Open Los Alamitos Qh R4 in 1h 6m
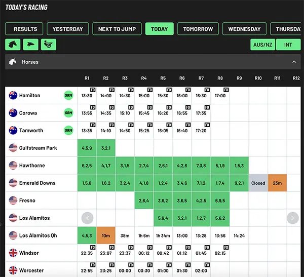Image resolution: width=304 pixels, height=277 pixels. (144, 235)
